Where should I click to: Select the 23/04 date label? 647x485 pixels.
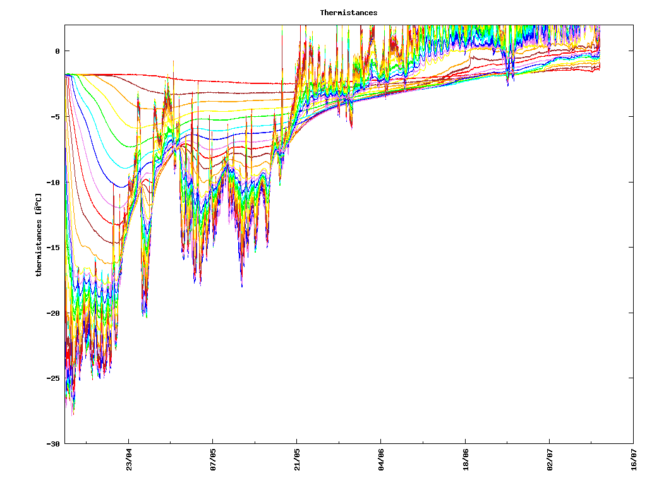[129, 460]
